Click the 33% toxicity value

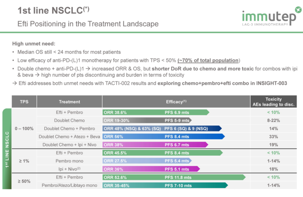click(x=273, y=137)
